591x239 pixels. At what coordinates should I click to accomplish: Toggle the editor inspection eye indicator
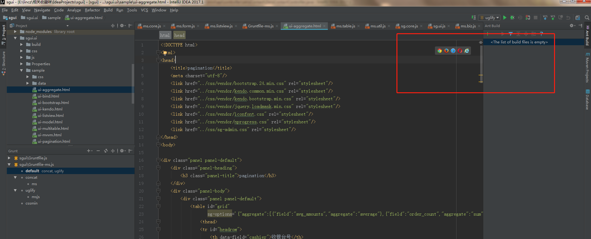point(480,42)
